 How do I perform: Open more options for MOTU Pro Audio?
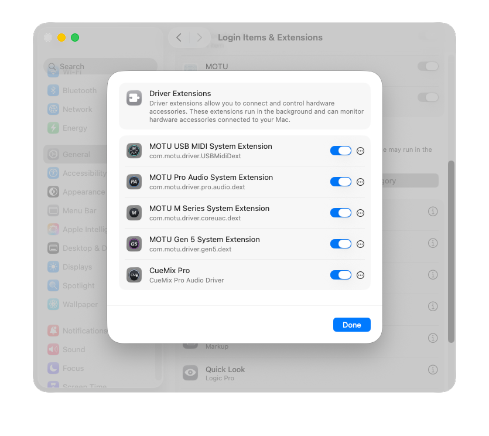360,182
